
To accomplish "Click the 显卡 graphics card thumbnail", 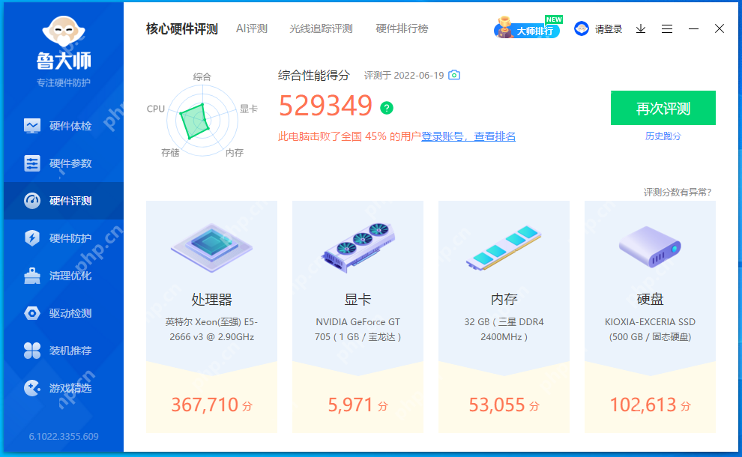I will click(358, 247).
